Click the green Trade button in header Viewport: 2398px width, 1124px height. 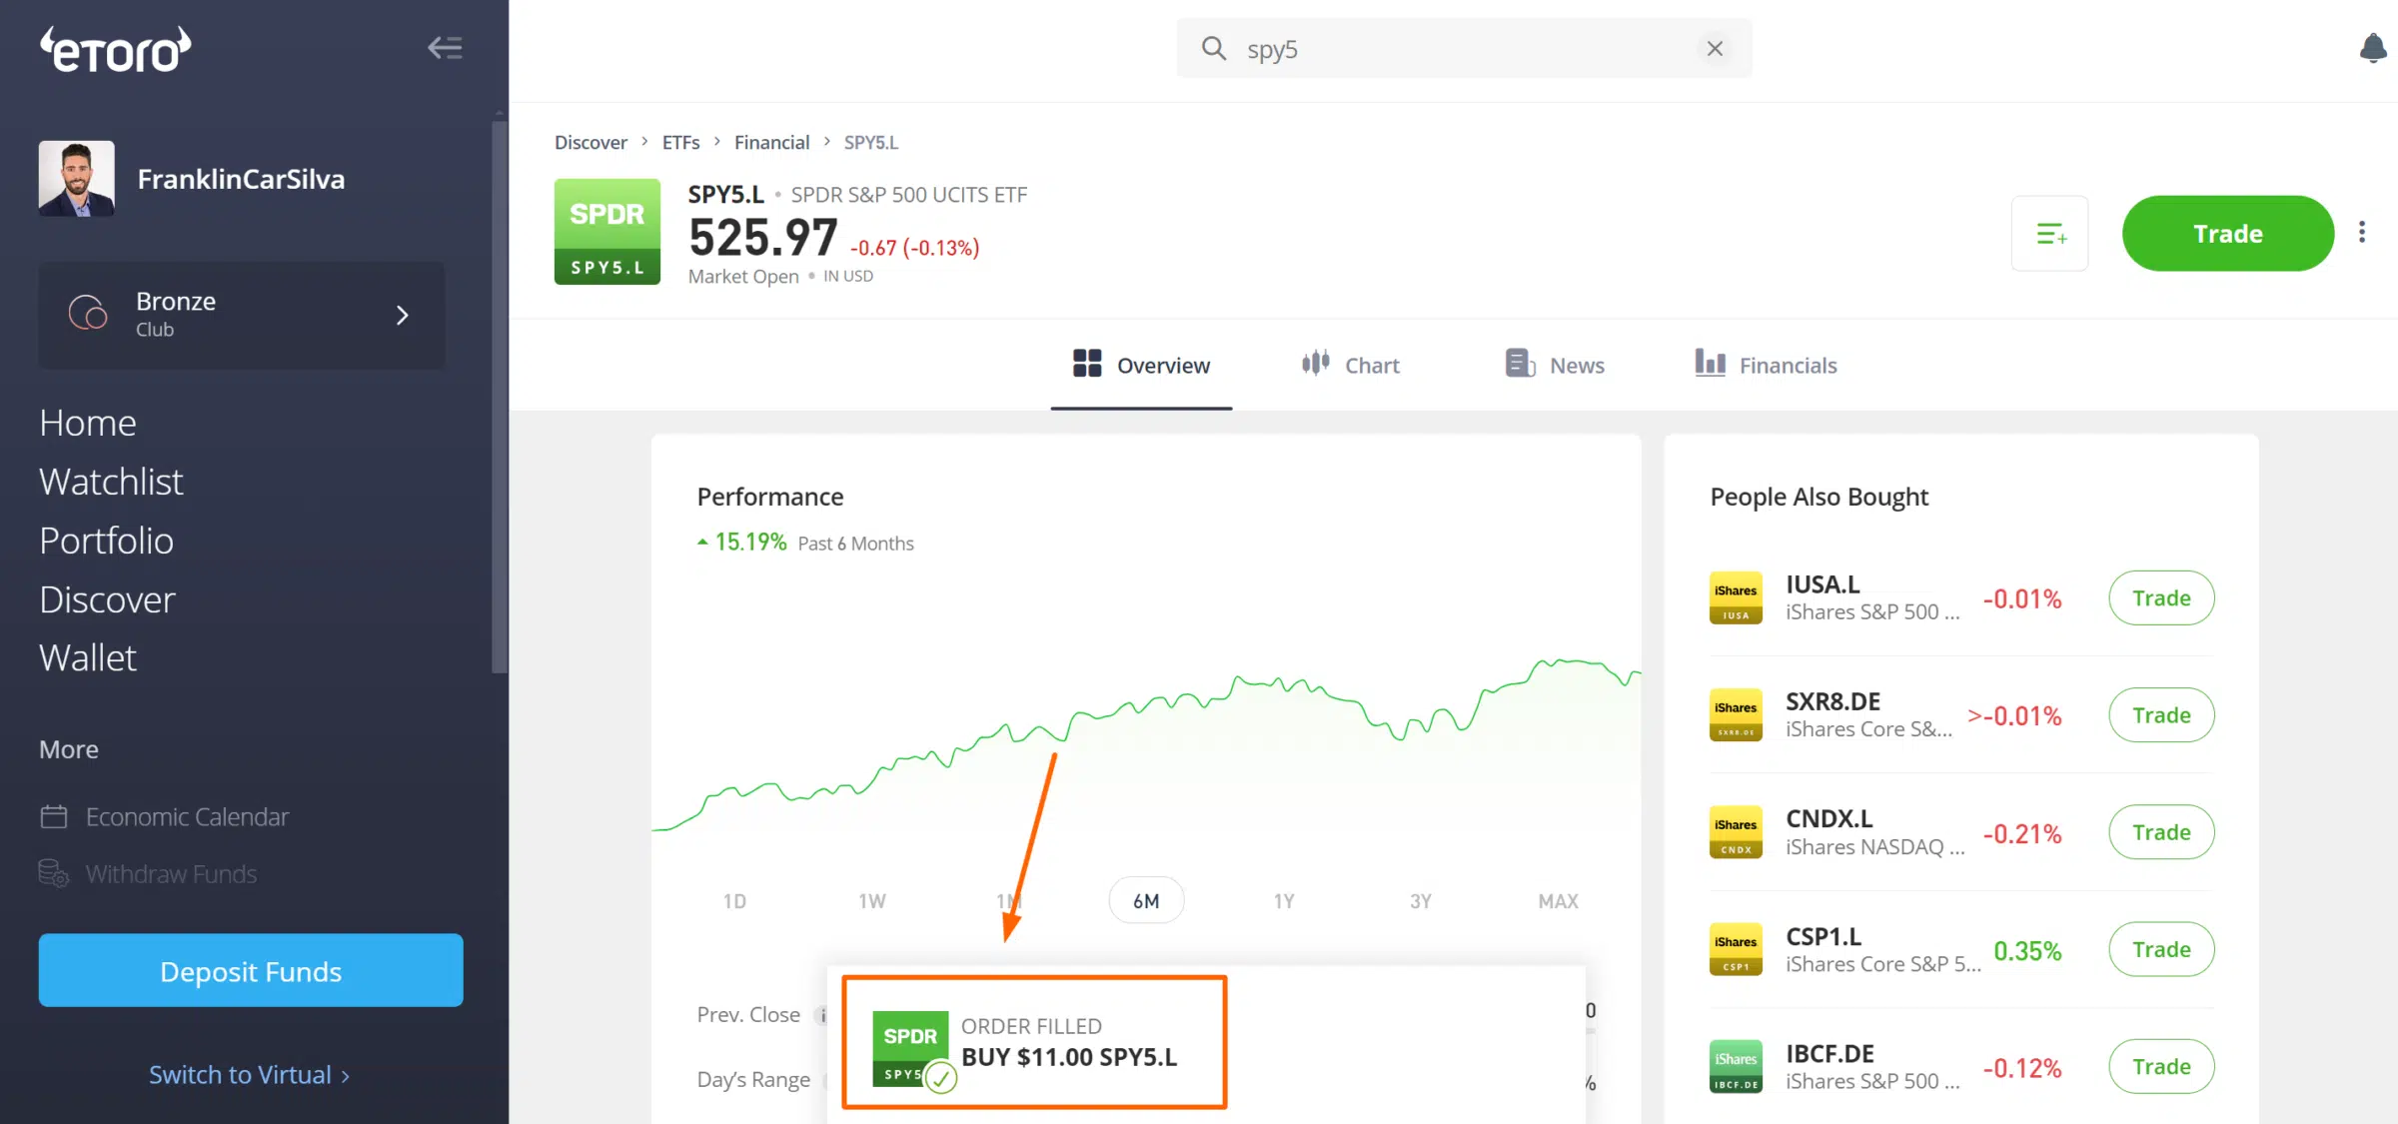coord(2228,234)
